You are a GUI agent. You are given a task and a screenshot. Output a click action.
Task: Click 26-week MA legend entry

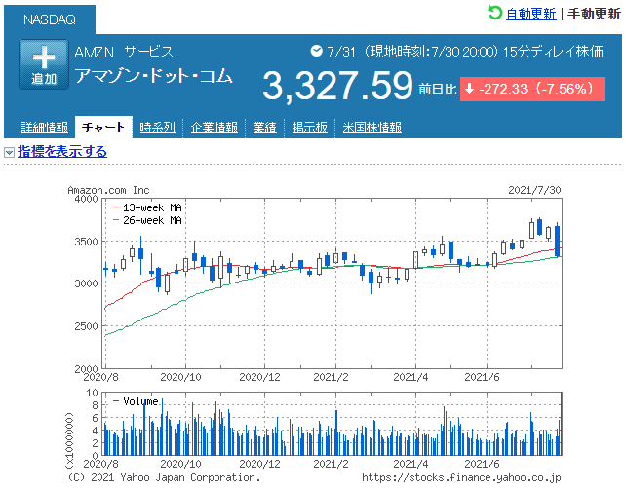(147, 220)
